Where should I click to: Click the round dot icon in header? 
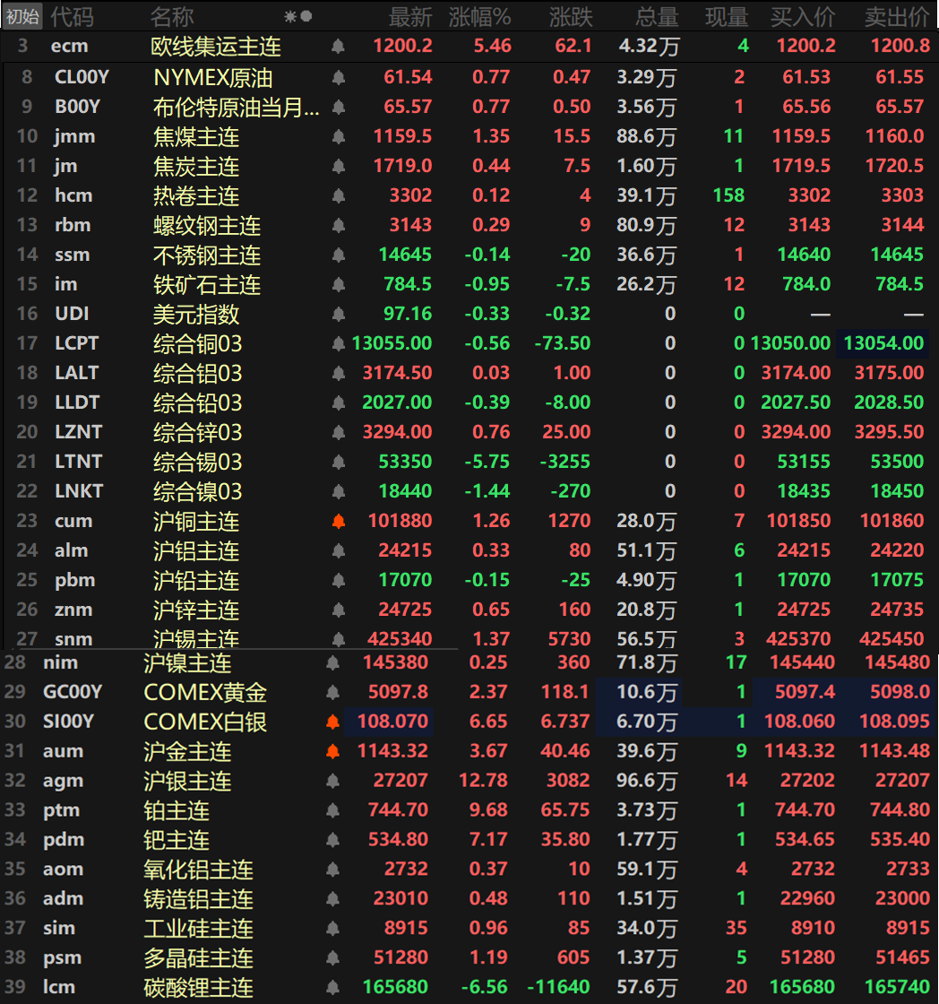tap(306, 16)
